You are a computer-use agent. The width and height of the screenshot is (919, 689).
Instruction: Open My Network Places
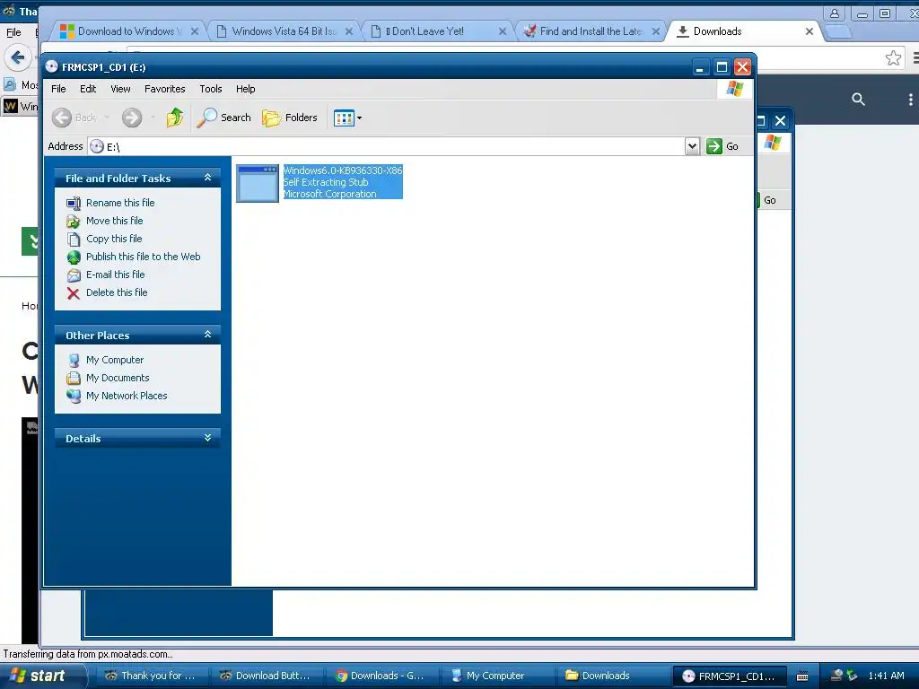click(126, 396)
